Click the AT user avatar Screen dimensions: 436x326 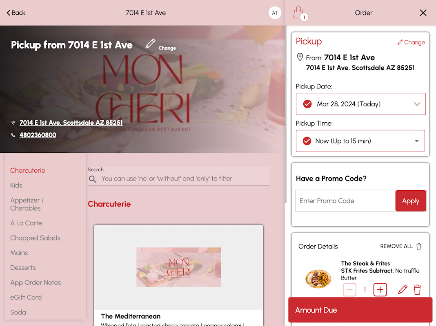(275, 13)
